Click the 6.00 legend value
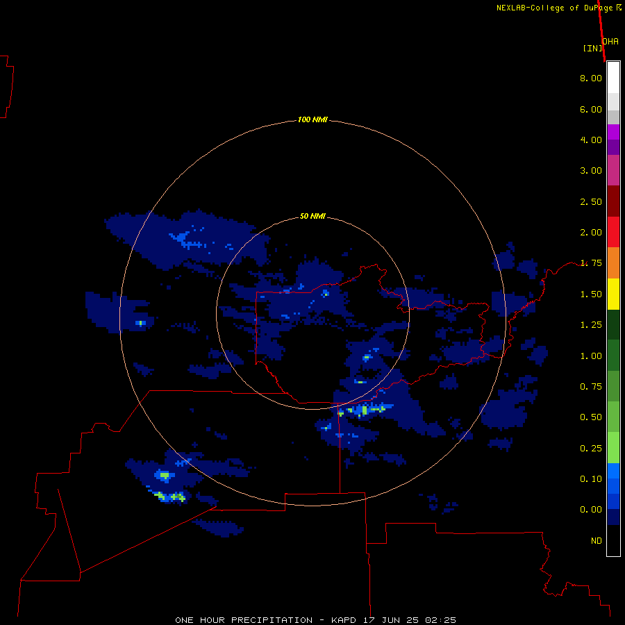This screenshot has width=625, height=625. click(591, 109)
